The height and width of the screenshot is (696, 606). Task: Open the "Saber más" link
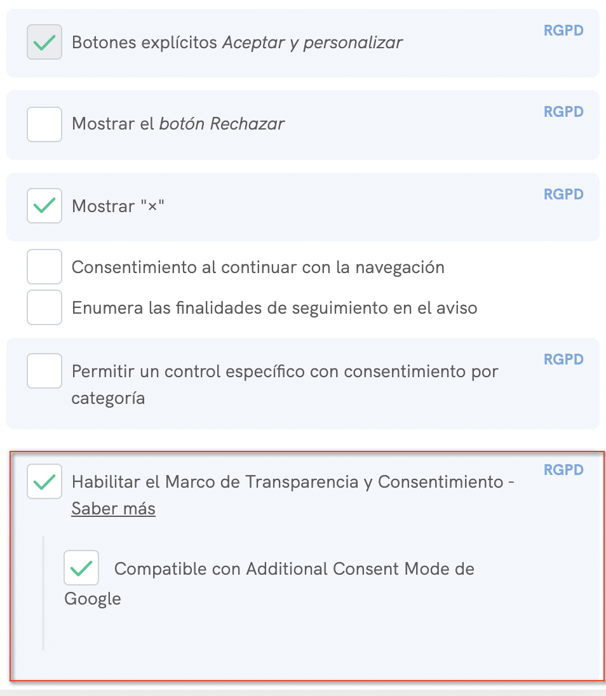tap(113, 509)
